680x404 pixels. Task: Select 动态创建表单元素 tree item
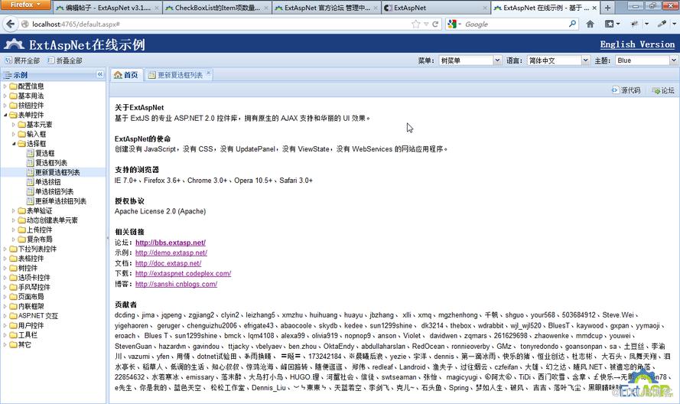[x=52, y=220]
